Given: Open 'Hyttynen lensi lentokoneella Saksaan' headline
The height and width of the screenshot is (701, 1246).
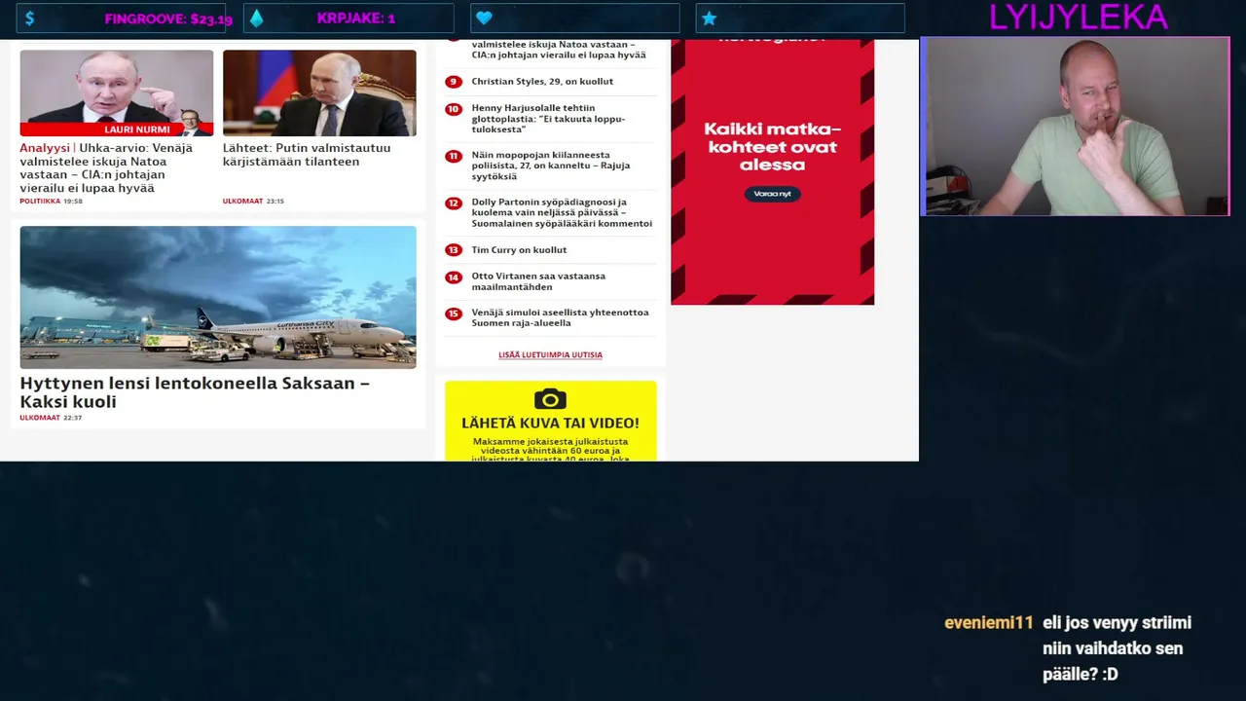Looking at the screenshot, I should point(195,392).
